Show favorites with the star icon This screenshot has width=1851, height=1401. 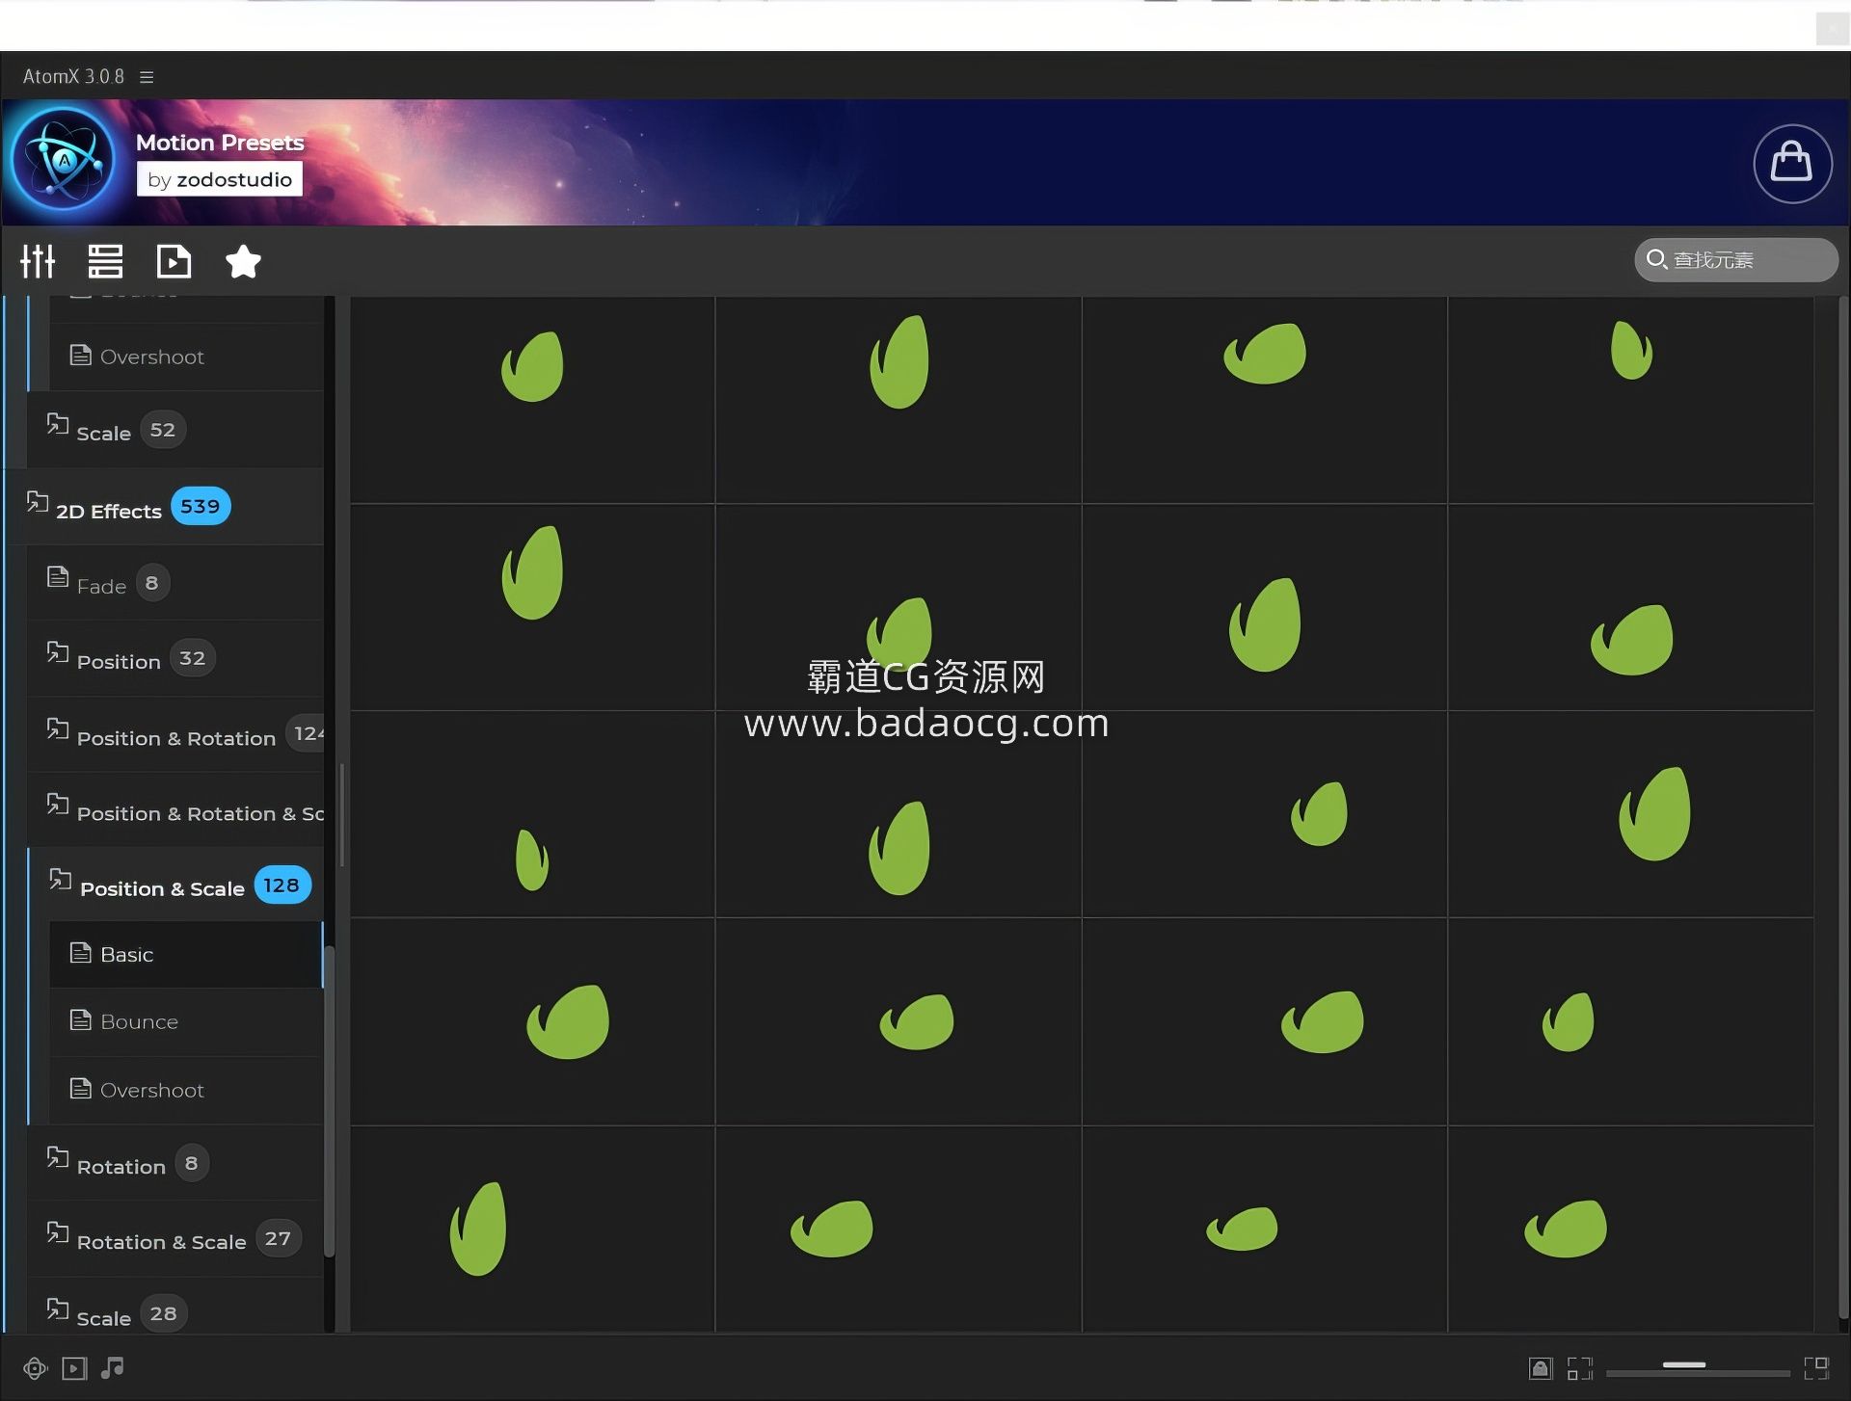pos(243,261)
